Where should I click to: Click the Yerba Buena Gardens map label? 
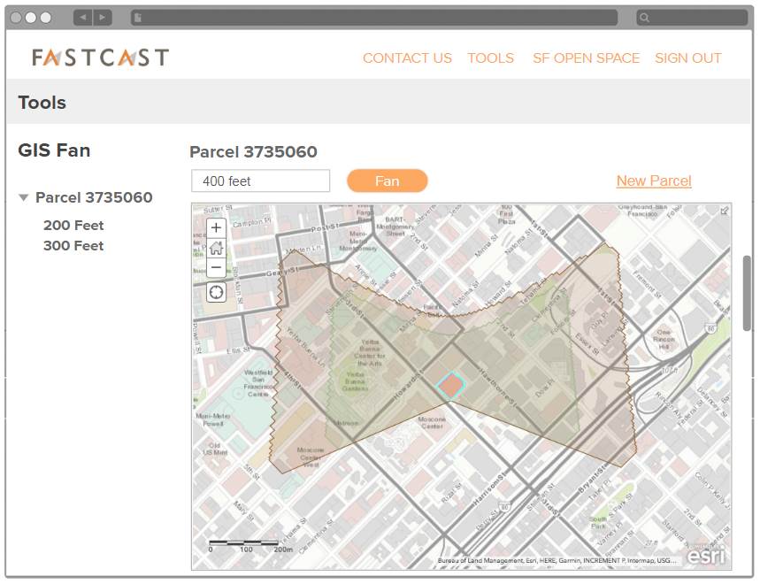click(x=356, y=381)
